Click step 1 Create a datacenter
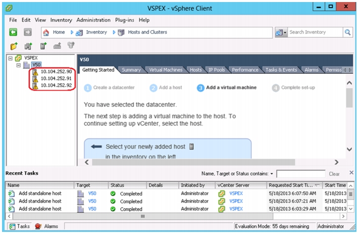Viewport: 358px width, 241px height. [109, 88]
